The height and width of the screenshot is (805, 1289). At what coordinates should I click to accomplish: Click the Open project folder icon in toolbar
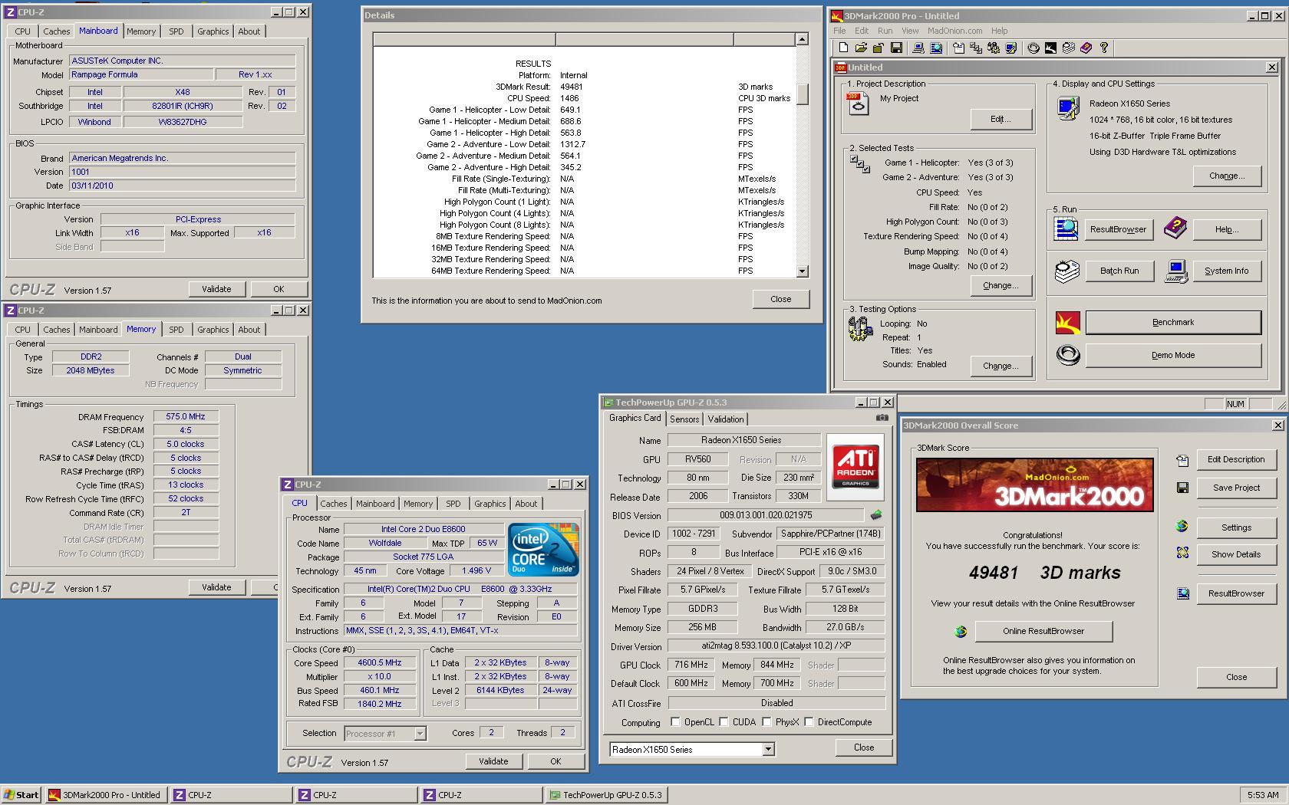click(x=861, y=48)
